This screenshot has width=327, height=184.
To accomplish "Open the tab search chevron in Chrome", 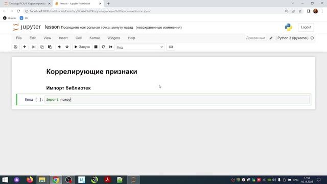I will pos(293,4).
